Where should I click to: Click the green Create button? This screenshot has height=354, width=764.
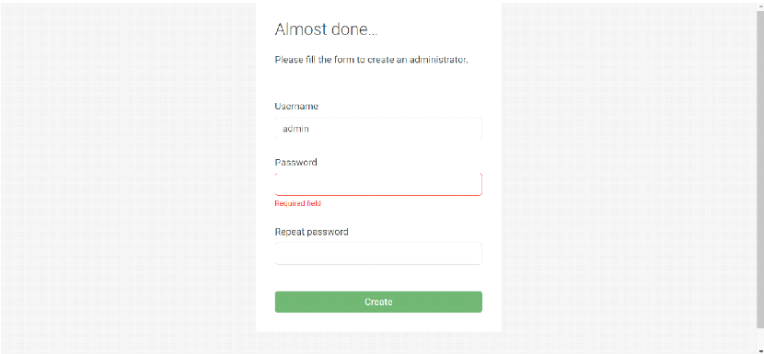(x=378, y=302)
